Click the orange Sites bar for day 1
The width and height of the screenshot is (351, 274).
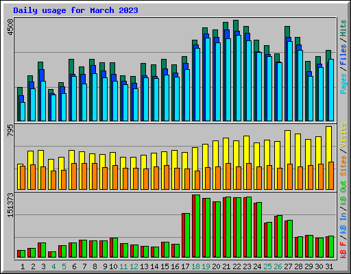point(23,177)
